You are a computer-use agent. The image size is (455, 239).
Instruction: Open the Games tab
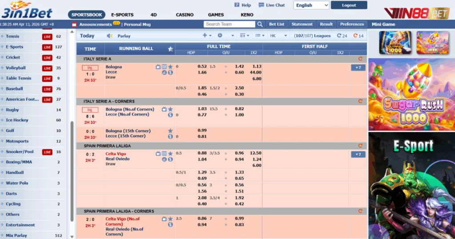(x=216, y=15)
